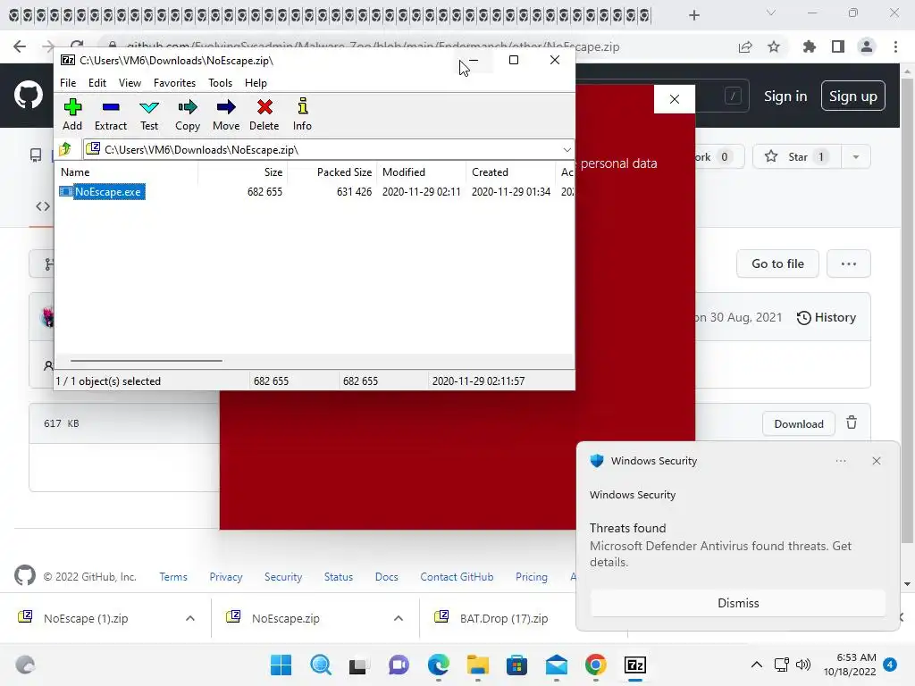Open Windows taskbar Search
This screenshot has height=686, width=915.
point(321,665)
